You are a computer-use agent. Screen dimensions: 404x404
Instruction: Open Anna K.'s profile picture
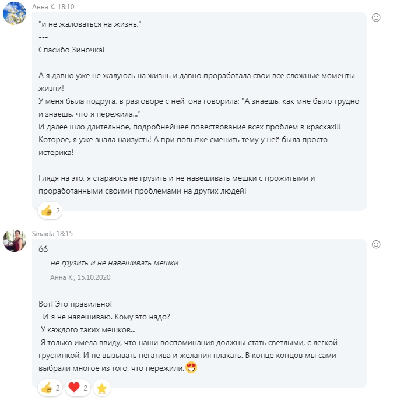pyautogui.click(x=14, y=13)
